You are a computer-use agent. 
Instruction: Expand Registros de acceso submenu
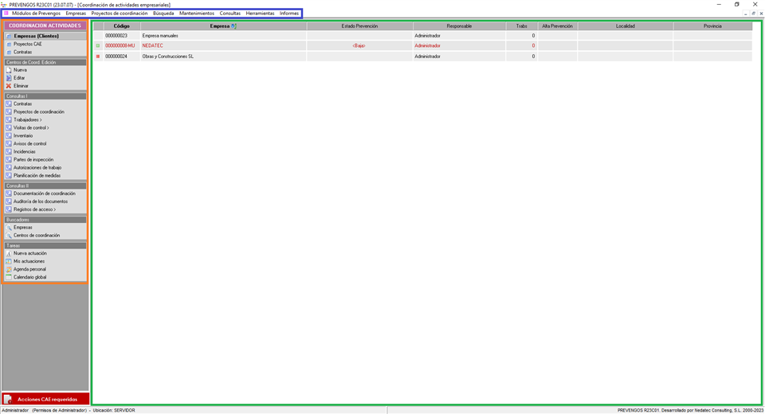tap(34, 210)
